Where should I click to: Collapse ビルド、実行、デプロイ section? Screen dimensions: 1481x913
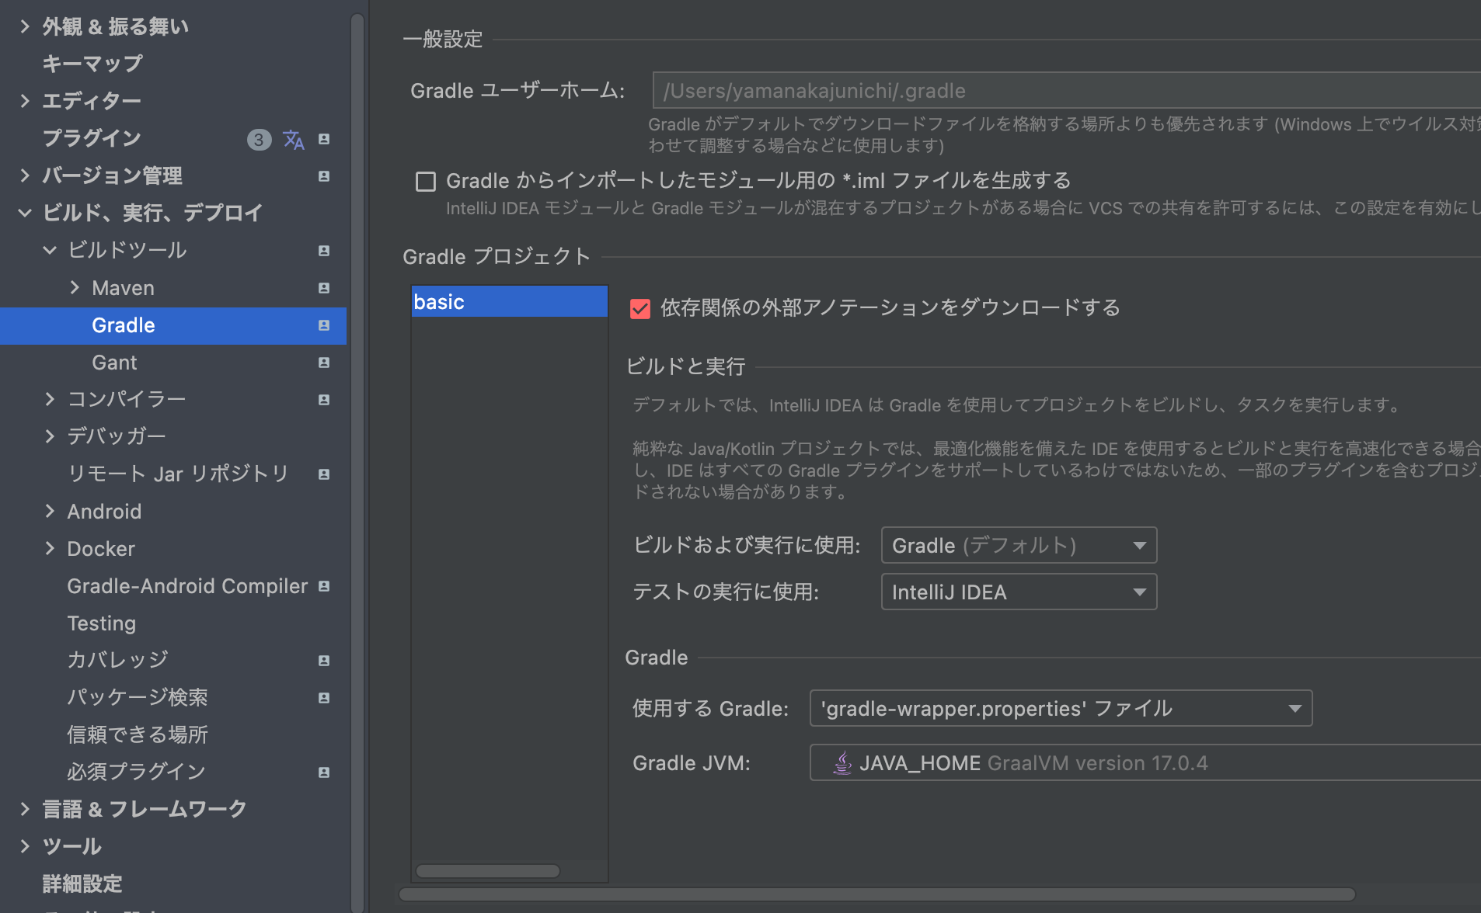[x=25, y=213]
